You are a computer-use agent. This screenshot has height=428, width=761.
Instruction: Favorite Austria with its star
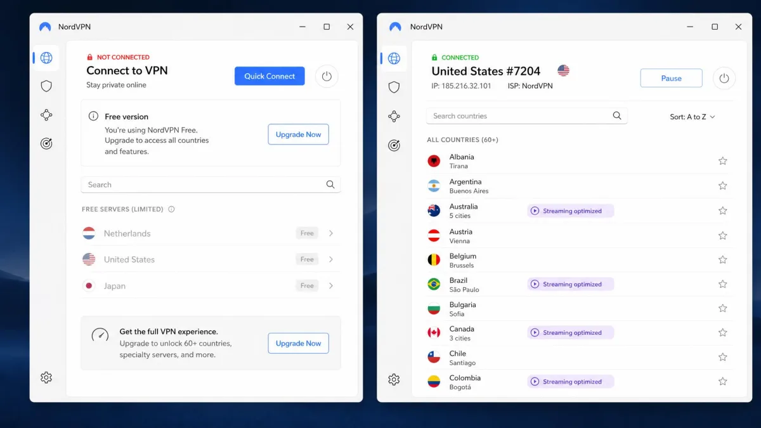(722, 235)
